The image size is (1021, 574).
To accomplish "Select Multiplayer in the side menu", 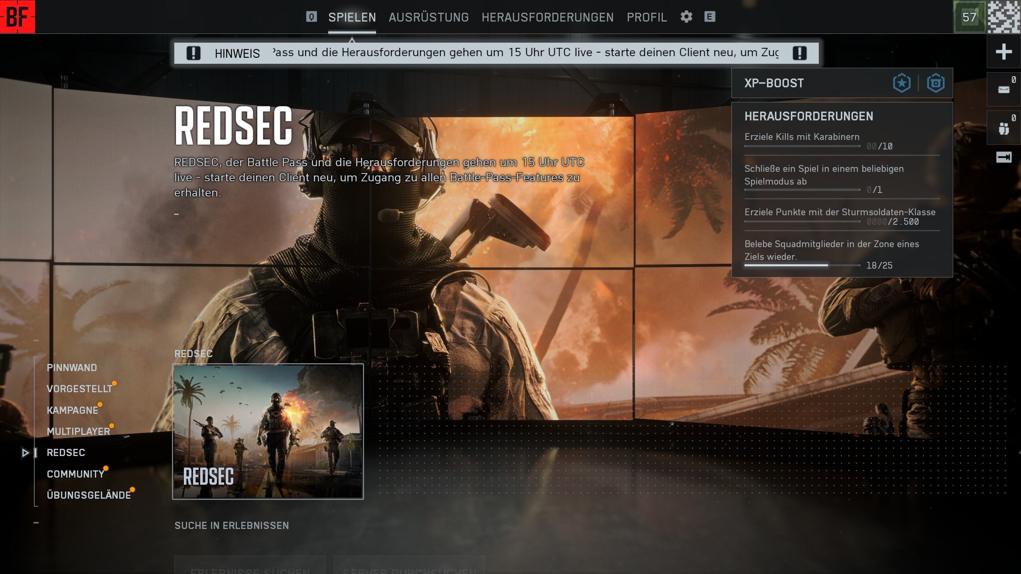I will click(x=78, y=431).
